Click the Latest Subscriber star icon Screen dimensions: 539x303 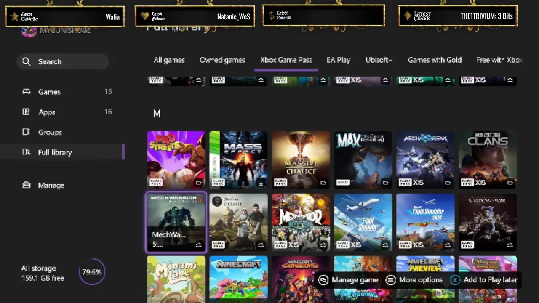click(14, 17)
